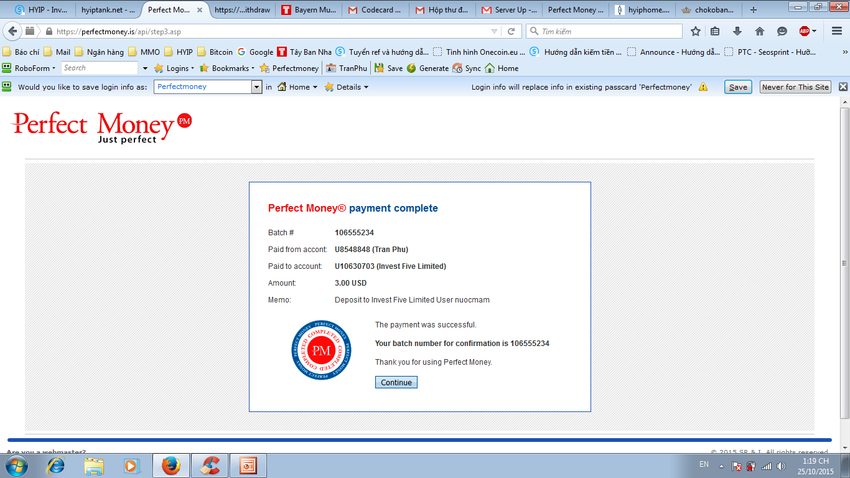This screenshot has width=850, height=478.
Task: Open the TranPhu identity in RoboForm toolbar
Action: (347, 68)
